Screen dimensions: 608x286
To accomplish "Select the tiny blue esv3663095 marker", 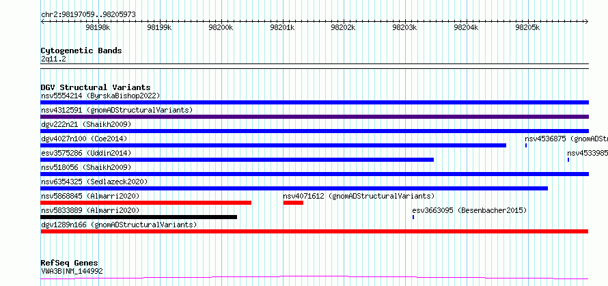I will tap(413, 217).
